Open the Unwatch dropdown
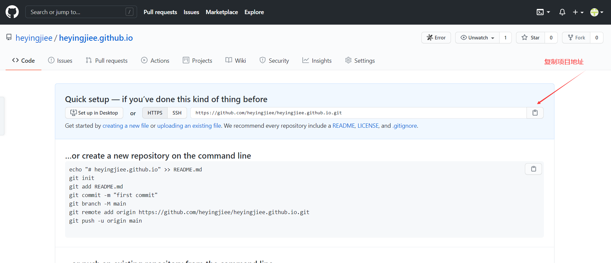This screenshot has height=263, width=611. click(x=478, y=38)
